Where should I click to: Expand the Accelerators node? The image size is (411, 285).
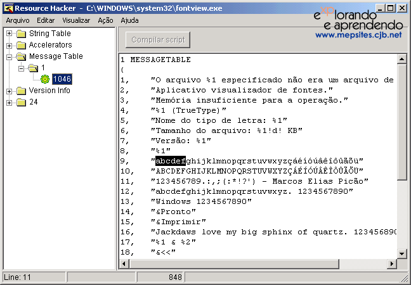click(x=9, y=46)
